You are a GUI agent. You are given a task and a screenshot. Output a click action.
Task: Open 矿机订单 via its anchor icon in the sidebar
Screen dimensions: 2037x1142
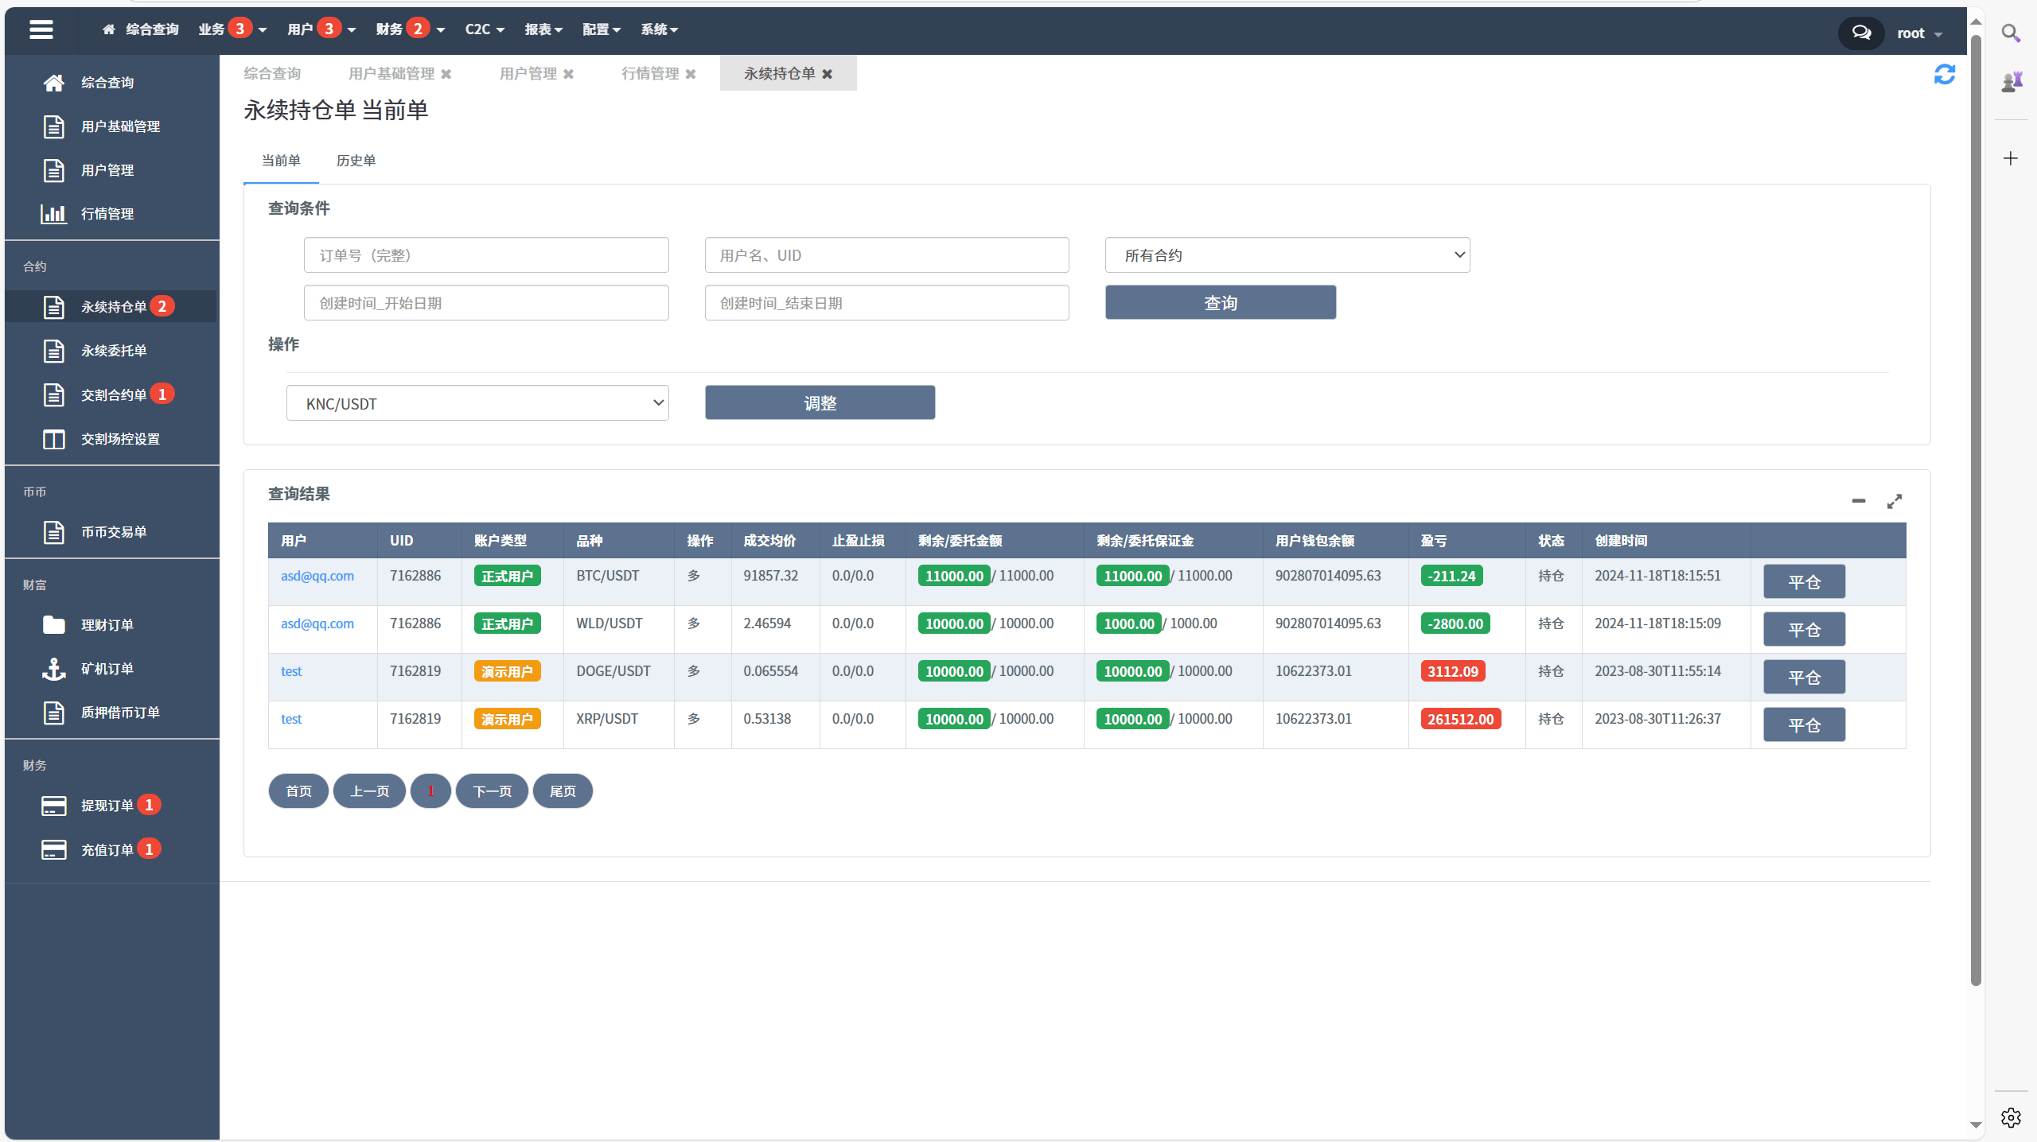coord(53,669)
